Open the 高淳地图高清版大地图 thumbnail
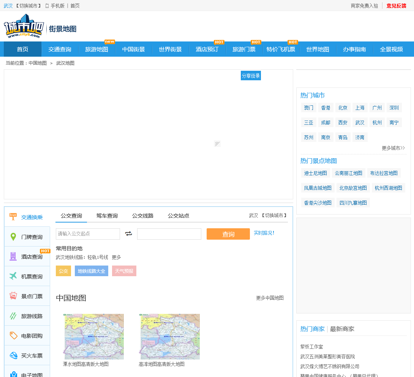This screenshot has width=414, height=377. 169,337
